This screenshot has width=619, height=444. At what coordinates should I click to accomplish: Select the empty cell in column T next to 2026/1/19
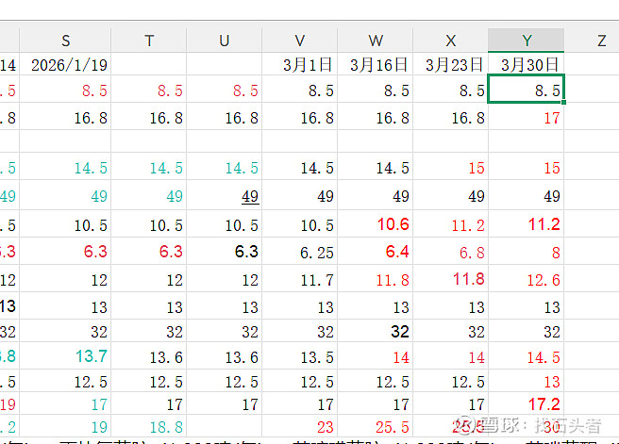pyautogui.click(x=149, y=64)
